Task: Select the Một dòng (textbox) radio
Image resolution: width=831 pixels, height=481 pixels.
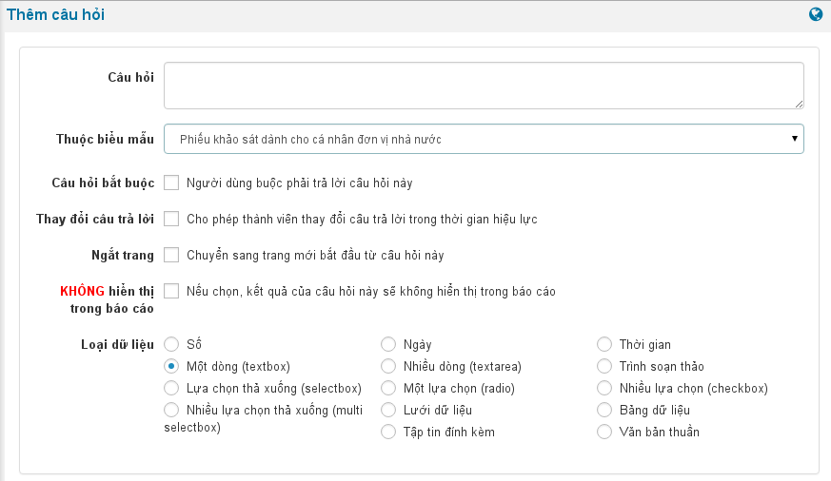Action: point(171,366)
